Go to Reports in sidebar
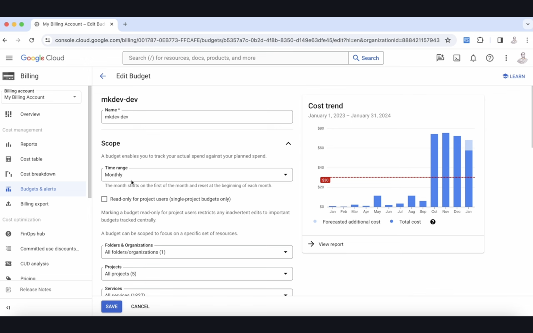533x333 pixels. (29, 144)
